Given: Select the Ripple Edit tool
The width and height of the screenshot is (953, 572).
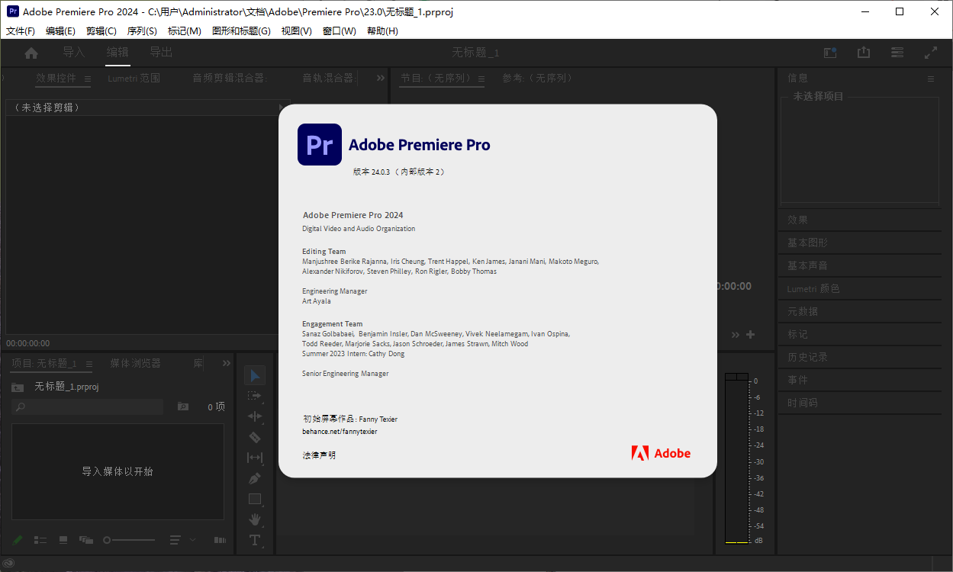Looking at the screenshot, I should pos(255,416).
